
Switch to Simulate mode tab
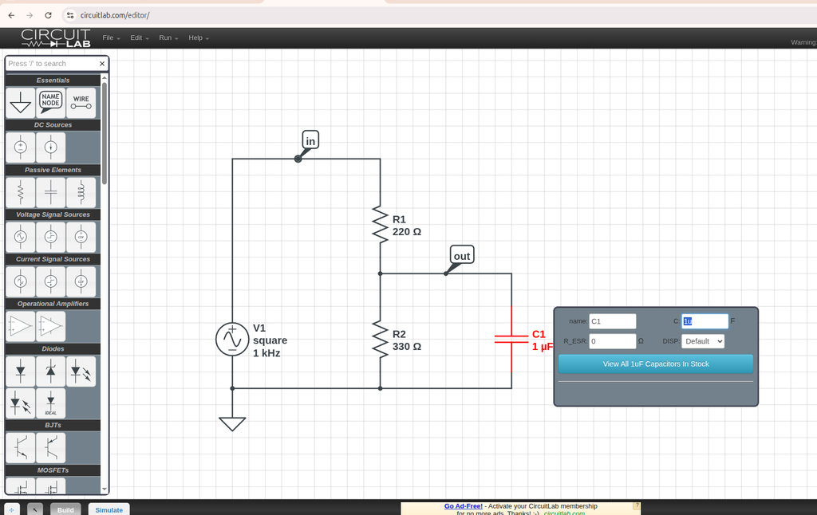tap(109, 509)
